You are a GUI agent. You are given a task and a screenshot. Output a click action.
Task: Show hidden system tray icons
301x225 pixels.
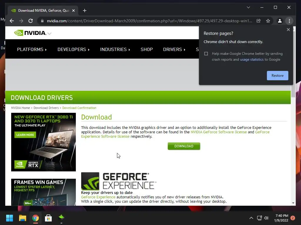point(251,218)
